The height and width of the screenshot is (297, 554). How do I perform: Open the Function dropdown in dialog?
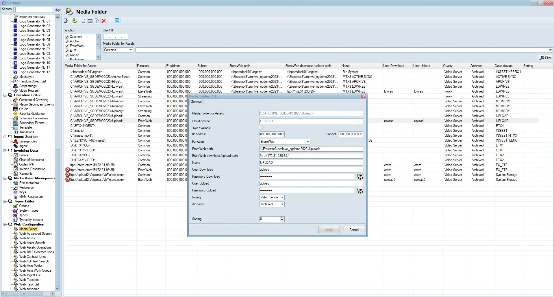[x=307, y=142]
